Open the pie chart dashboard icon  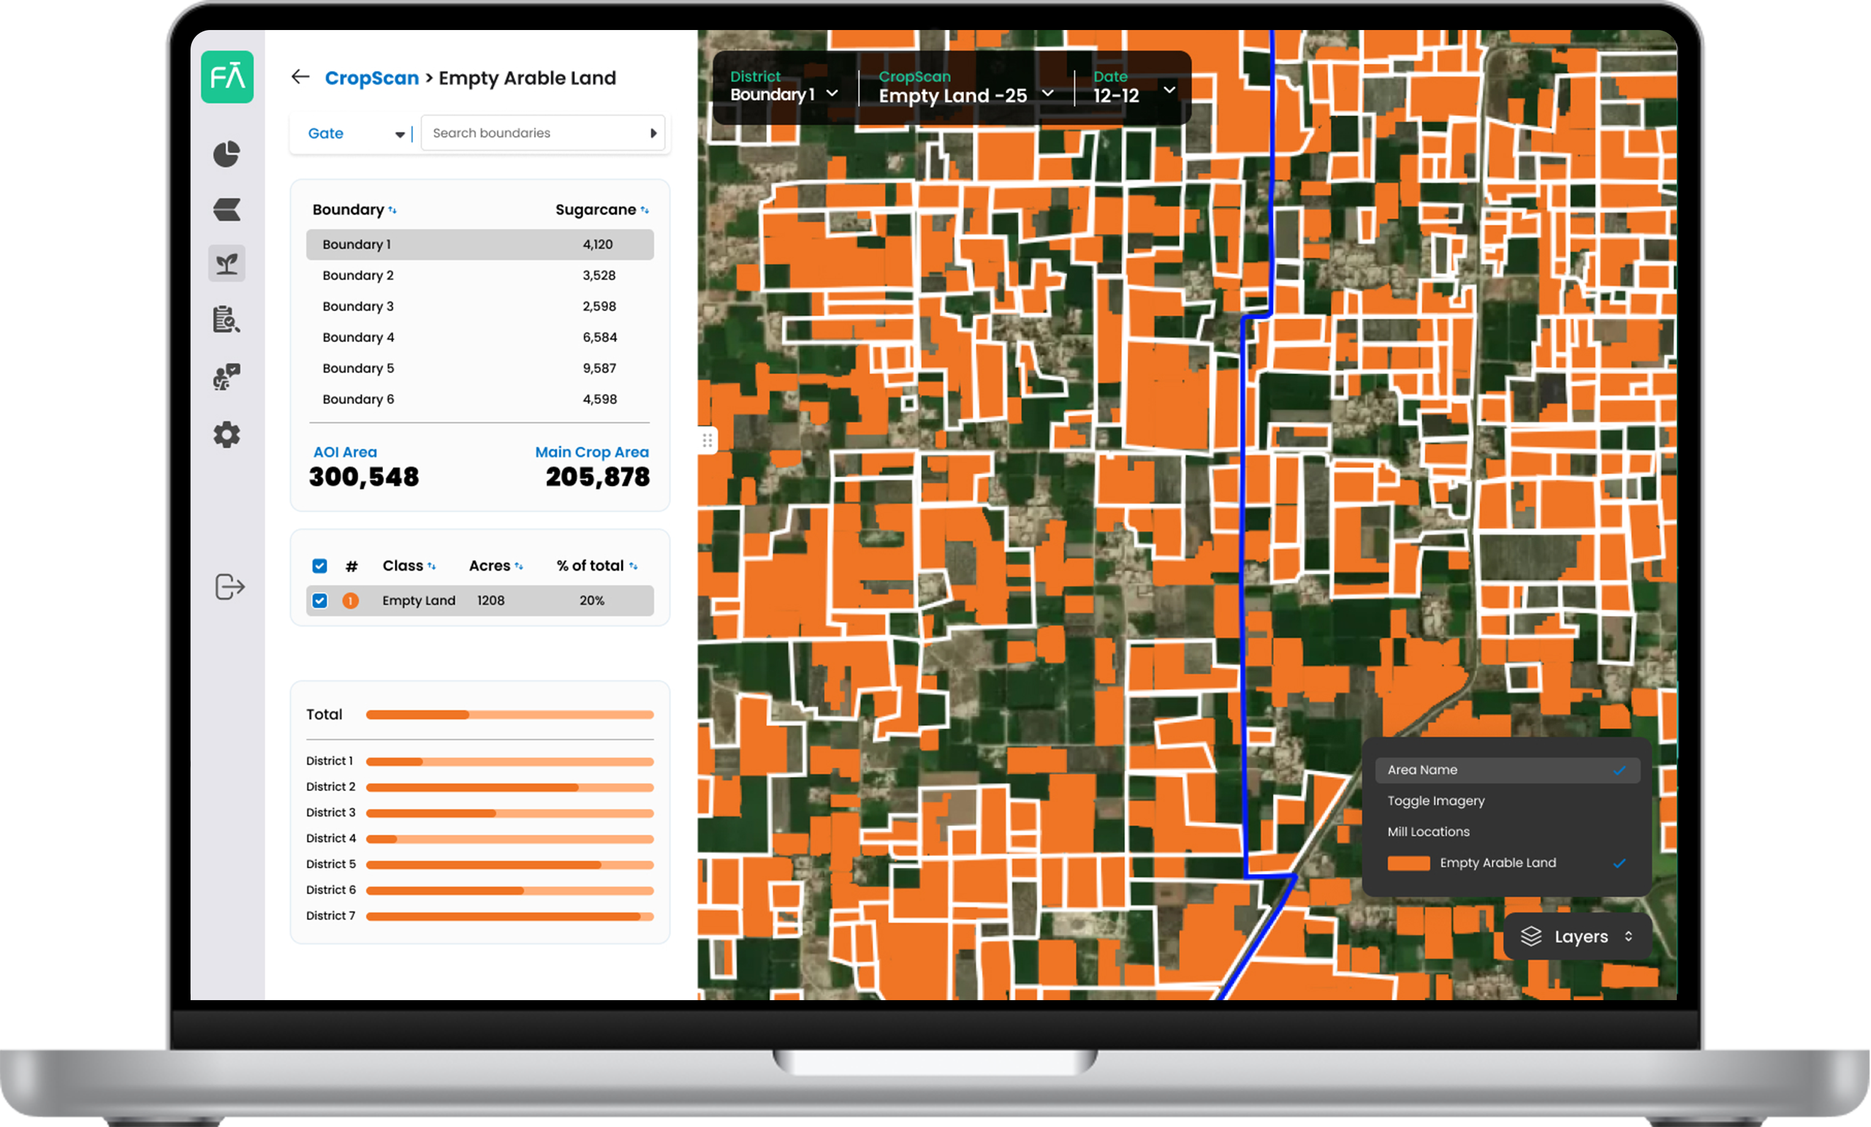(x=226, y=154)
